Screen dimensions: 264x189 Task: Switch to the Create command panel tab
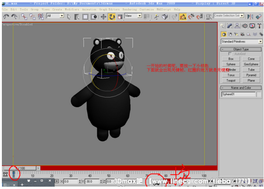point(222,26)
